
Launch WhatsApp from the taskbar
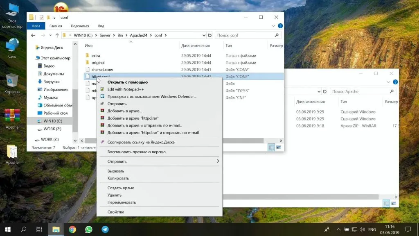click(89, 229)
